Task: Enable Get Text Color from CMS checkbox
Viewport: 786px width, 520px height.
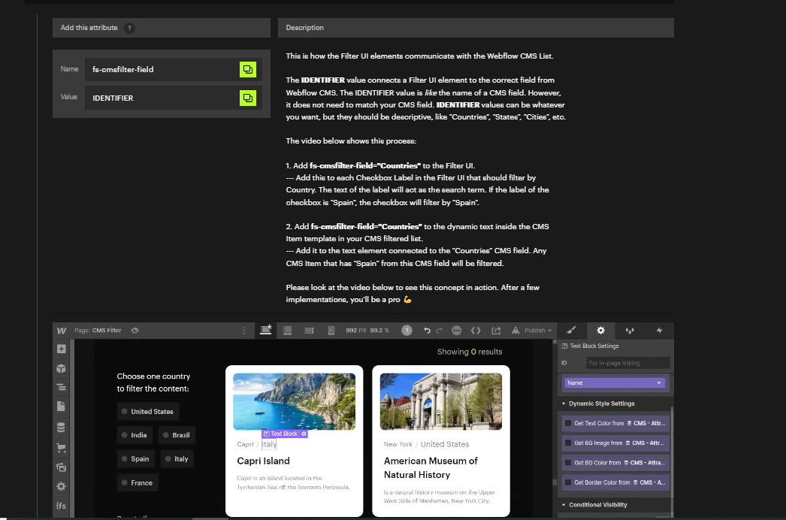Action: pos(568,423)
